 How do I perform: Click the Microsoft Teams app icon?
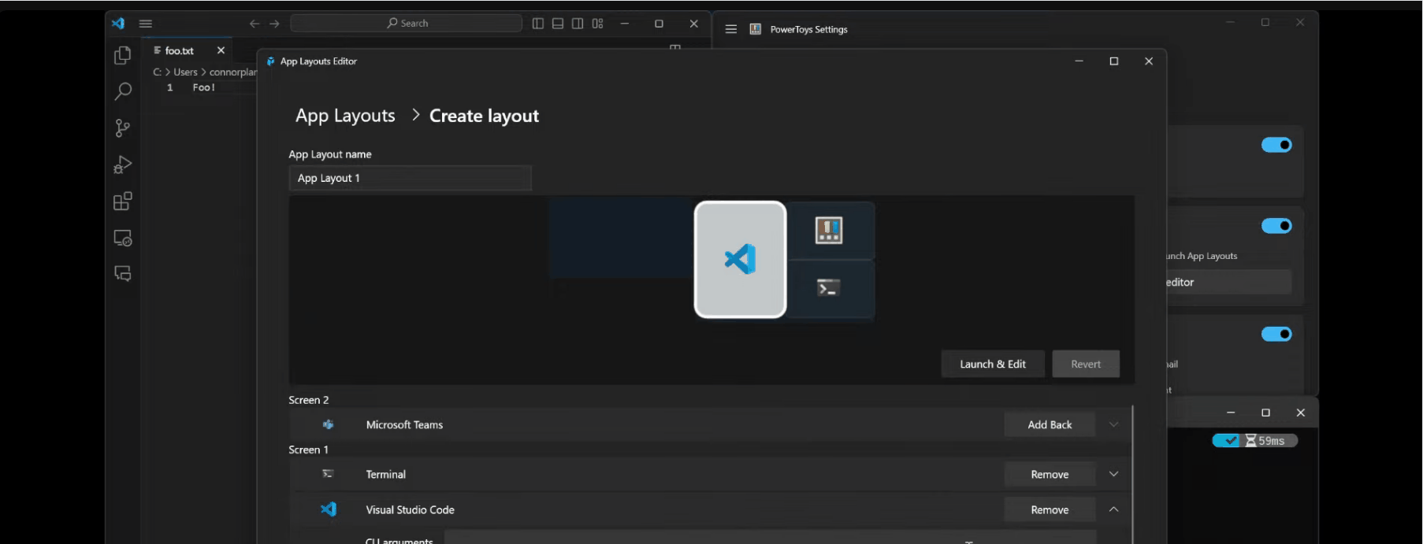329,424
